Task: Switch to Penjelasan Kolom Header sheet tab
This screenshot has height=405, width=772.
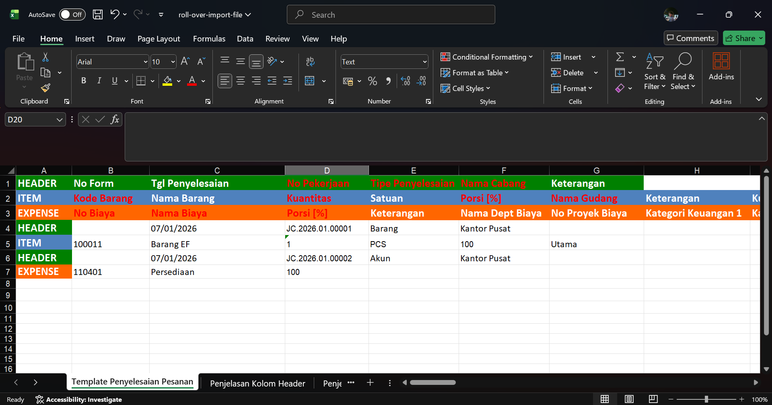Action: [x=257, y=383]
